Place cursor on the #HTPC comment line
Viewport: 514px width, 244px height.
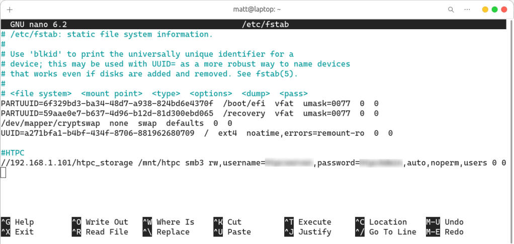[x=13, y=152]
